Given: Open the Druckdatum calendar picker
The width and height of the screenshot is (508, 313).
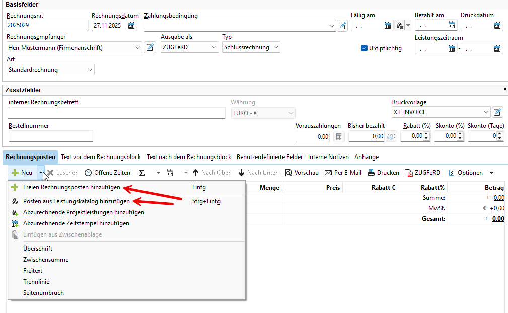Looking at the screenshot, I should [498, 26].
